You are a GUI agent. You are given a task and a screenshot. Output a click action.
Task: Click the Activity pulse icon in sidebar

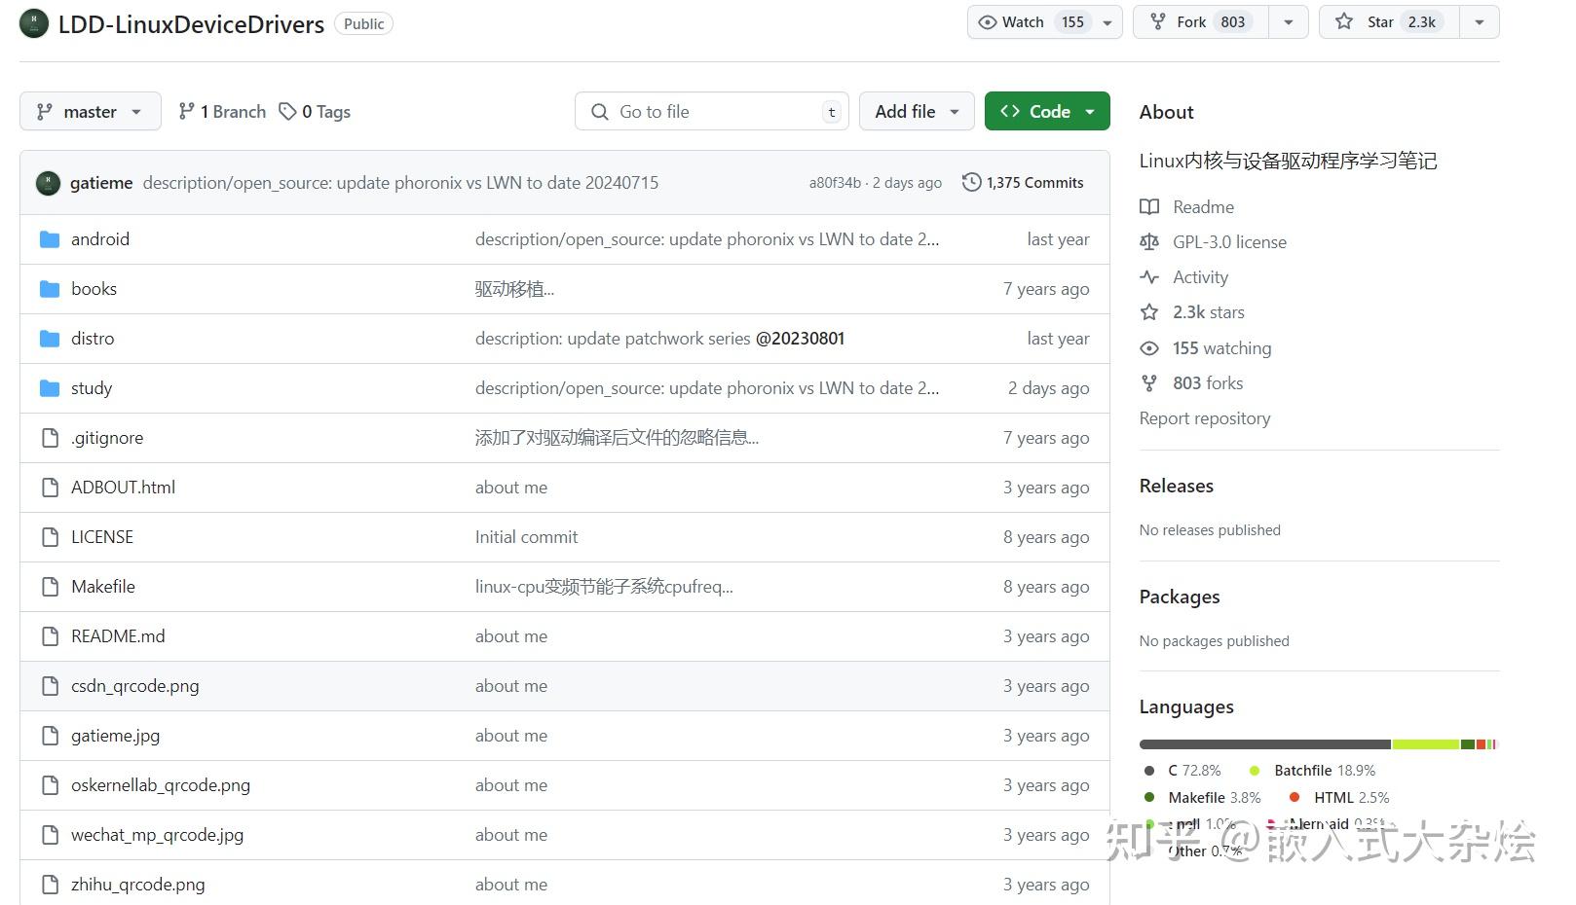1150,276
